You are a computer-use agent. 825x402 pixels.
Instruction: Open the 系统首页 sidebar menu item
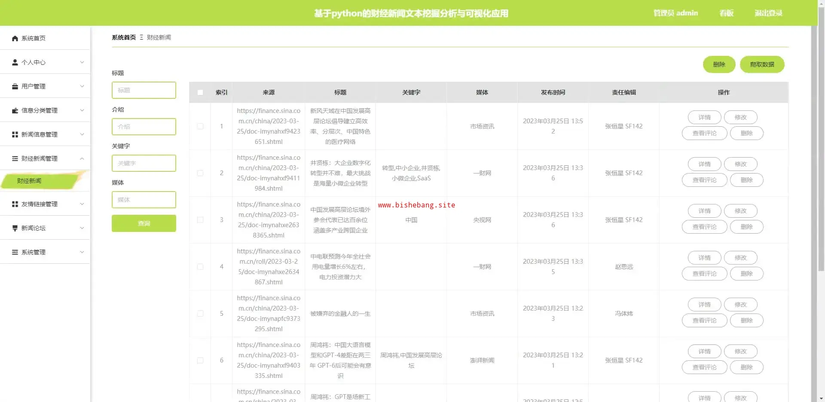45,38
